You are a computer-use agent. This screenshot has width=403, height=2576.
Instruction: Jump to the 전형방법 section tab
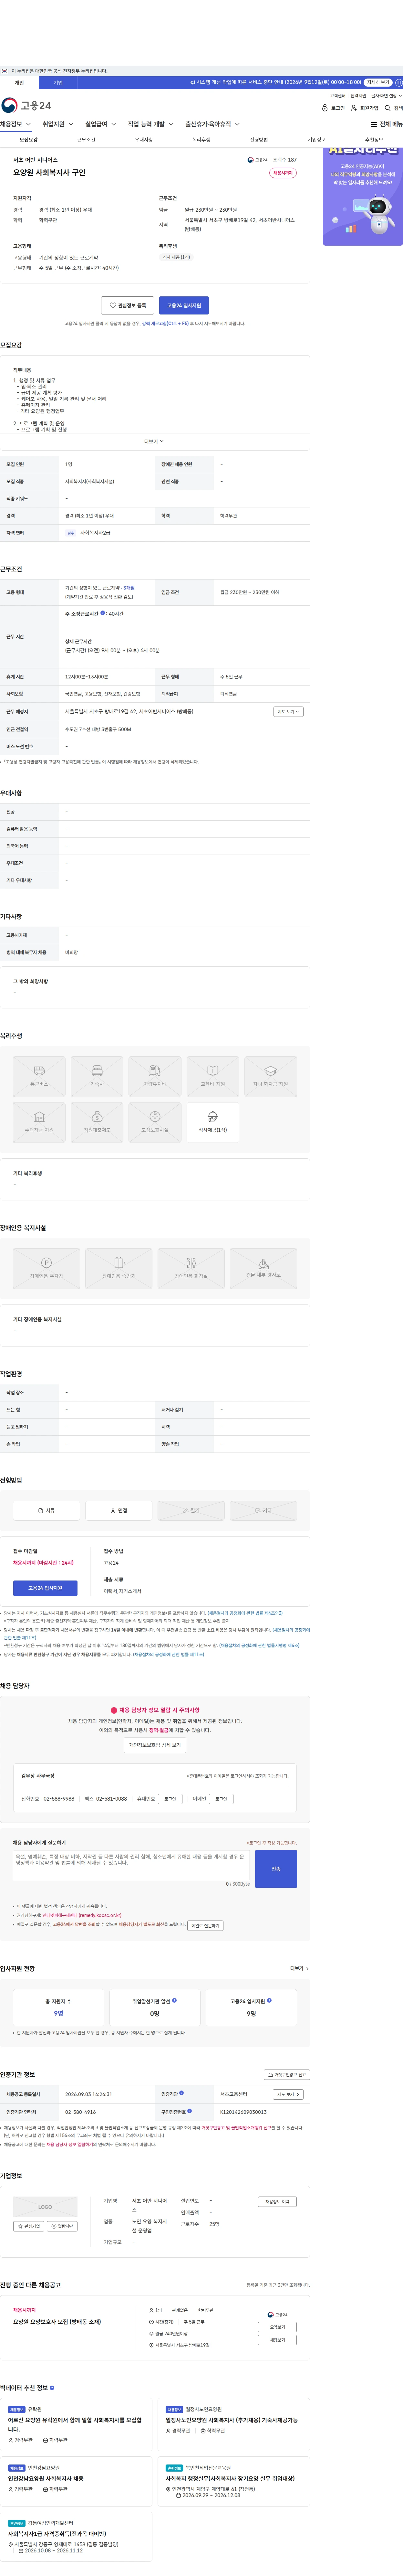tap(259, 140)
